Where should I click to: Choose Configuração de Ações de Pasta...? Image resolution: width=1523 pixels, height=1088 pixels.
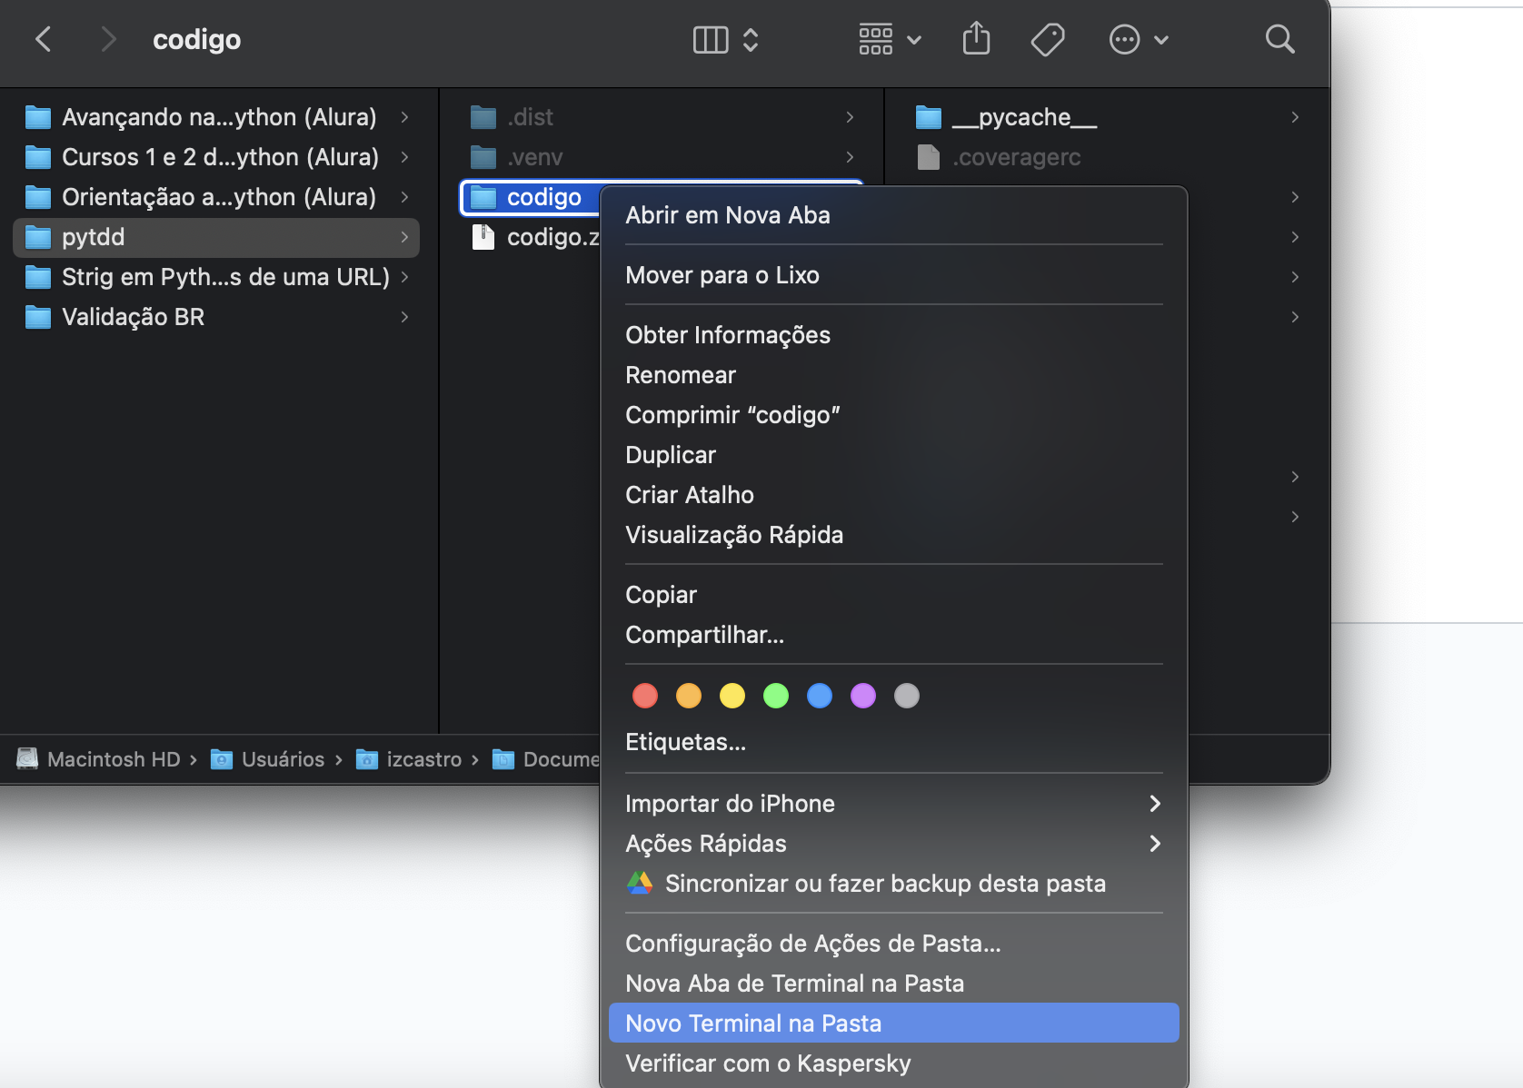(x=893, y=944)
